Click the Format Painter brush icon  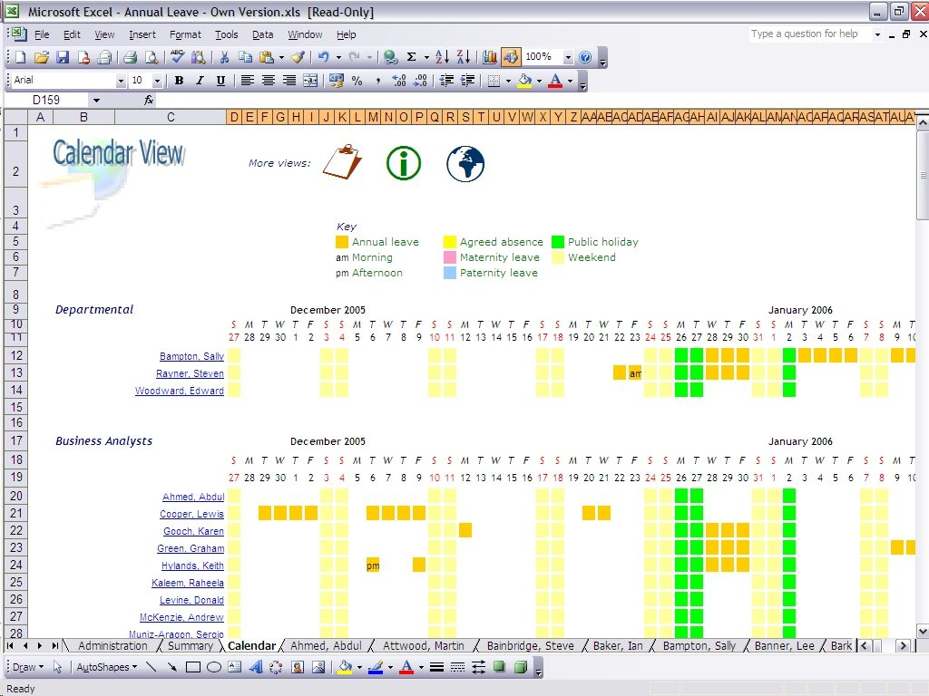point(298,57)
